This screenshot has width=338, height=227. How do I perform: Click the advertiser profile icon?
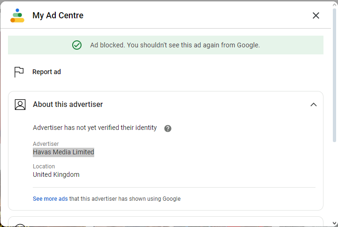click(x=20, y=105)
